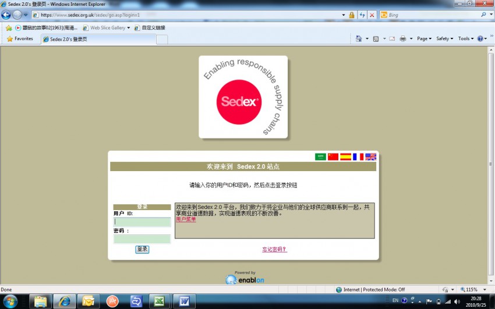
Task: Click the Refresh page icon
Action: tap(362, 15)
